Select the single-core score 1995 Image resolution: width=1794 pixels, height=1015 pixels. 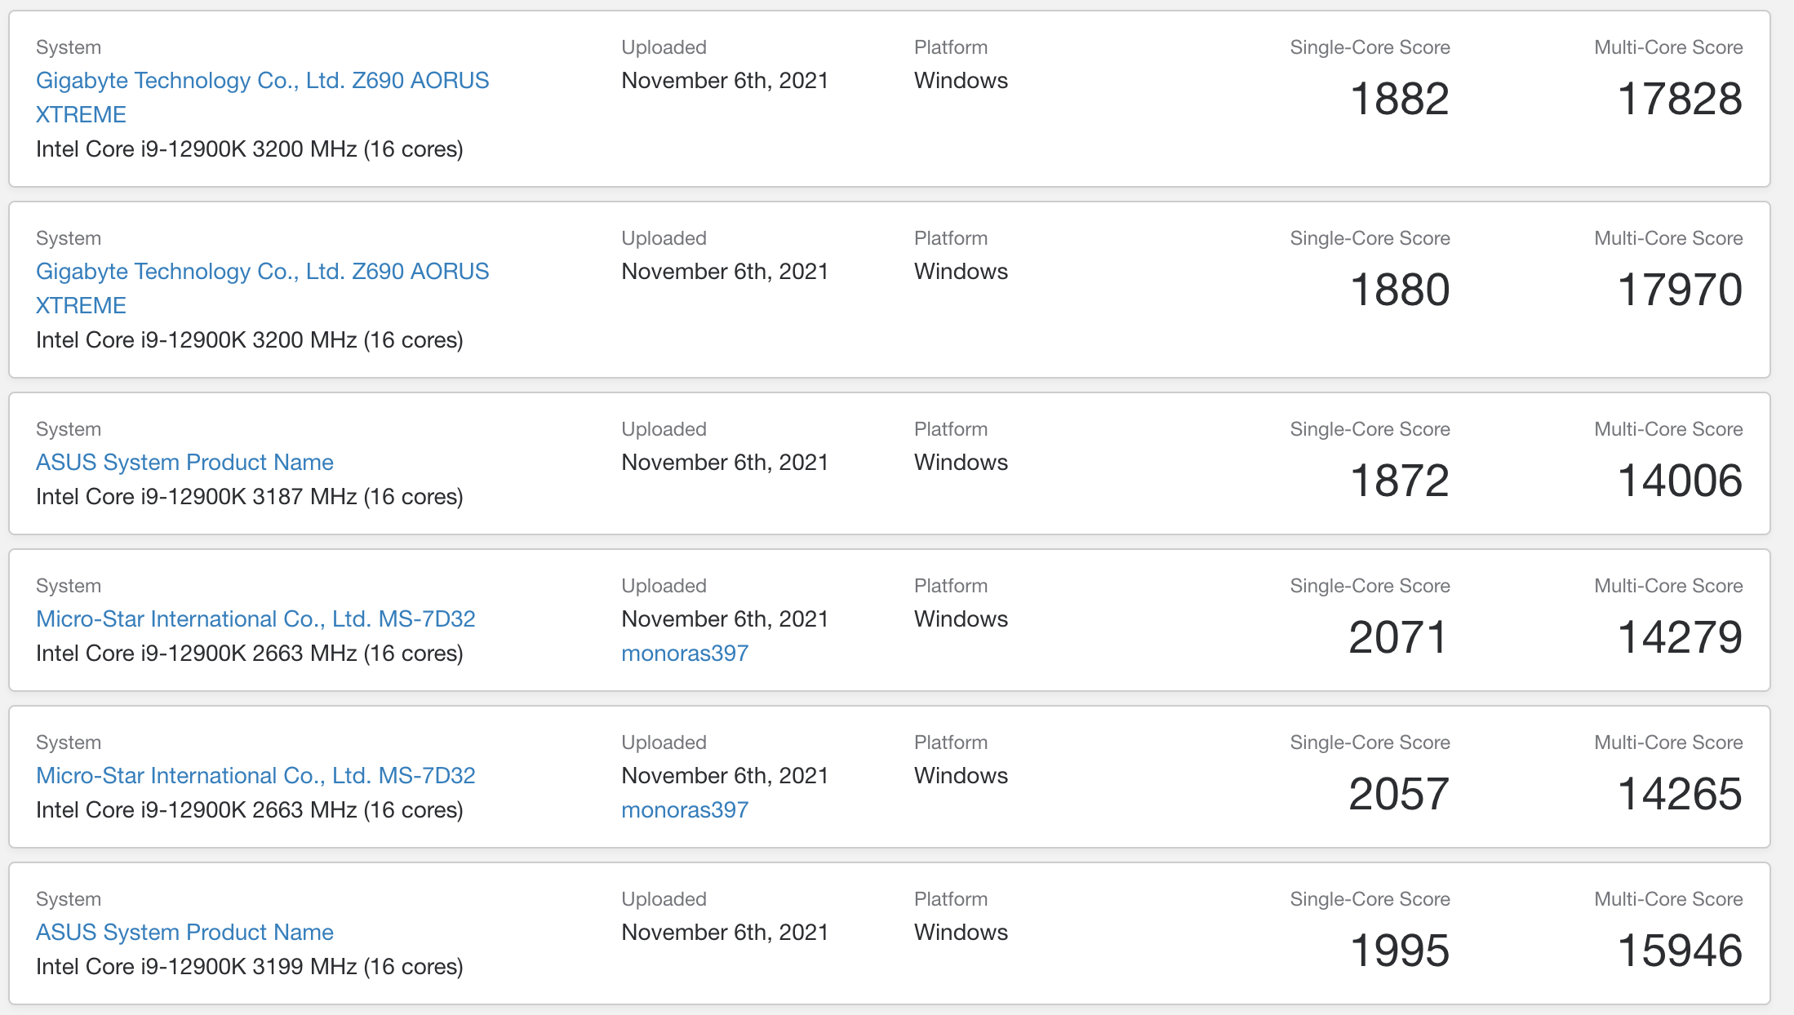[x=1399, y=951]
